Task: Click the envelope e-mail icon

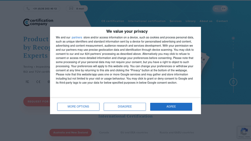Action: tap(71, 8)
